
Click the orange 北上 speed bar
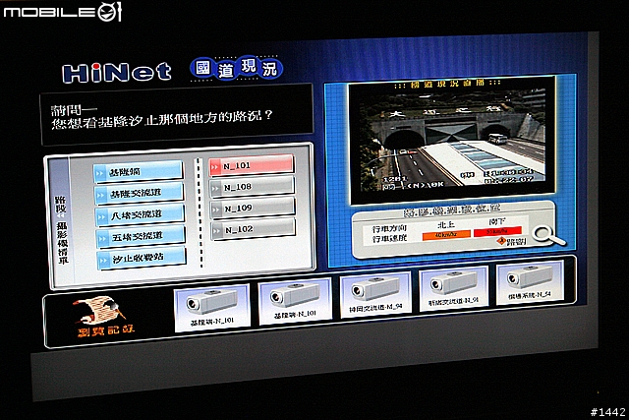tap(446, 234)
